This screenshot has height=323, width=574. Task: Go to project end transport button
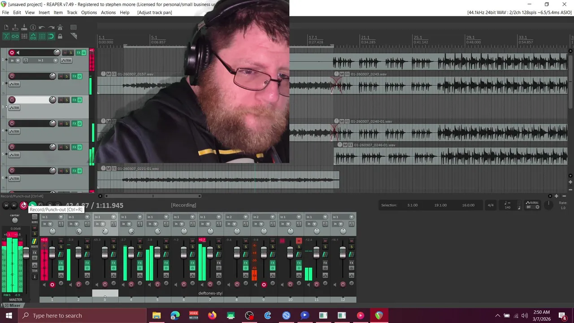point(14,205)
